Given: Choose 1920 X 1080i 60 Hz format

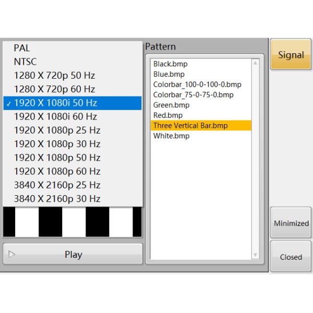Looking at the screenshot, I should (73, 116).
